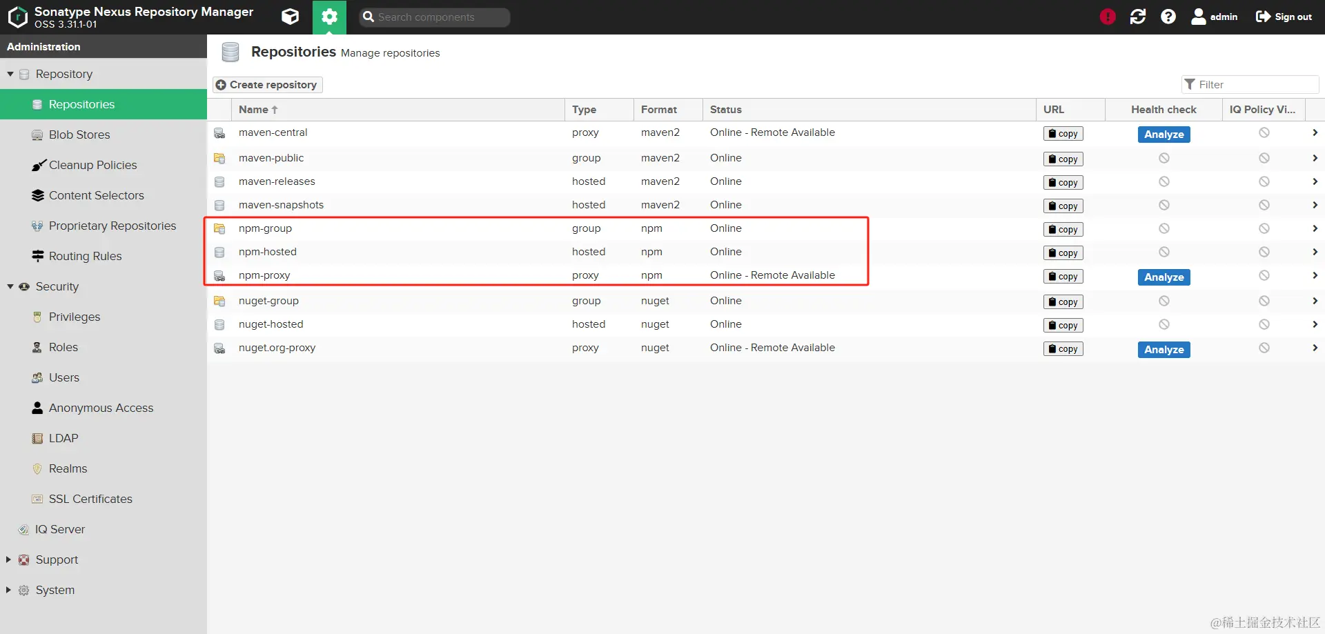Sign out of Nexus
This screenshot has width=1325, height=634.
click(x=1284, y=17)
